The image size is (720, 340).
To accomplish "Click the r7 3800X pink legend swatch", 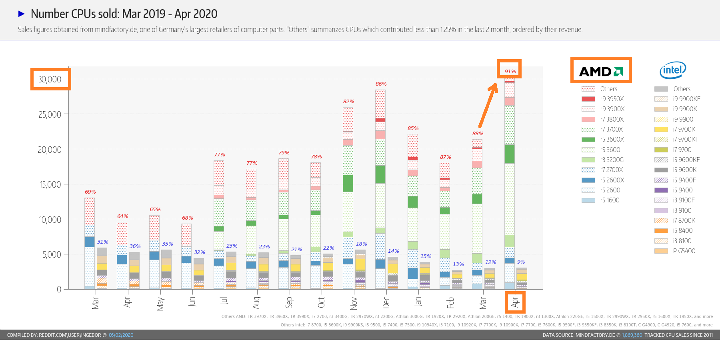I will (588, 120).
